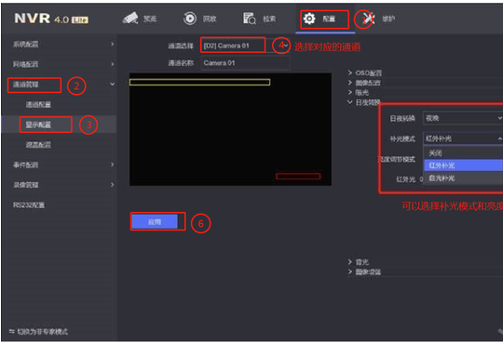Open the day/night switch dropdown
Viewport: 503px width, 342px height.
click(463, 118)
